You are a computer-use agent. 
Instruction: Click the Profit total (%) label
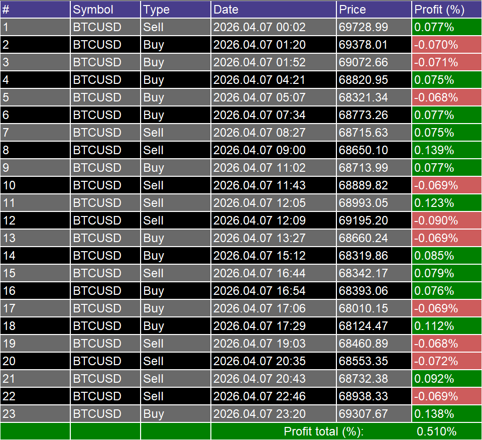[x=321, y=431]
